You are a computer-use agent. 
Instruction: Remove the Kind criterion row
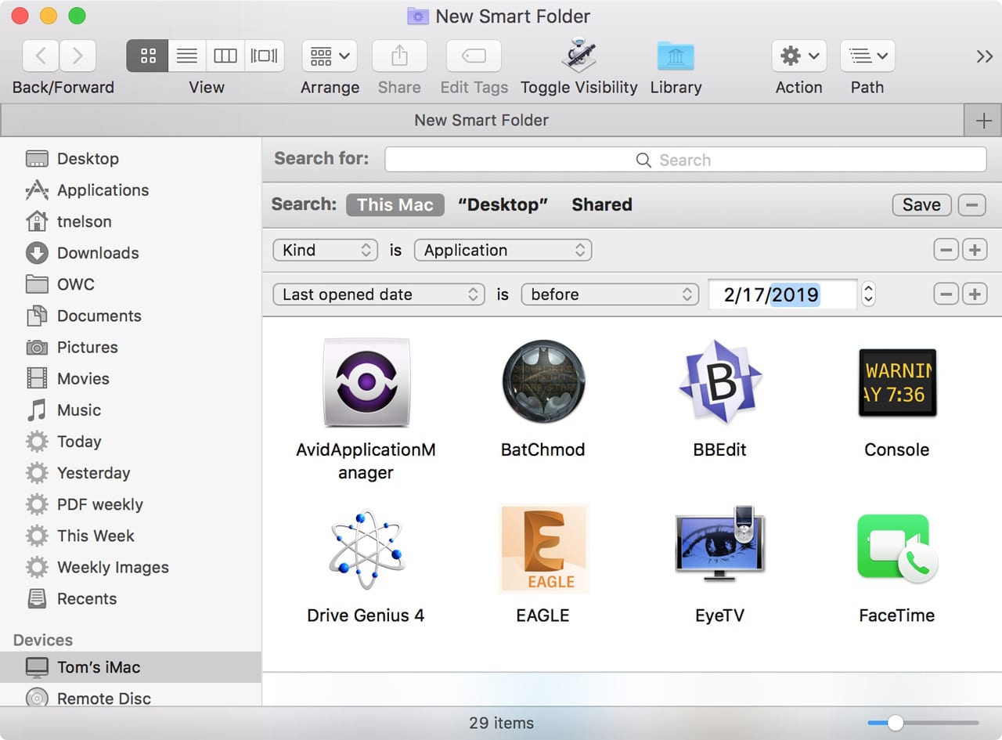(x=946, y=251)
